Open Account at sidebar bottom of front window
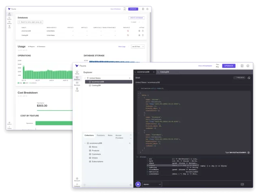259x194 pixels. coord(77,179)
